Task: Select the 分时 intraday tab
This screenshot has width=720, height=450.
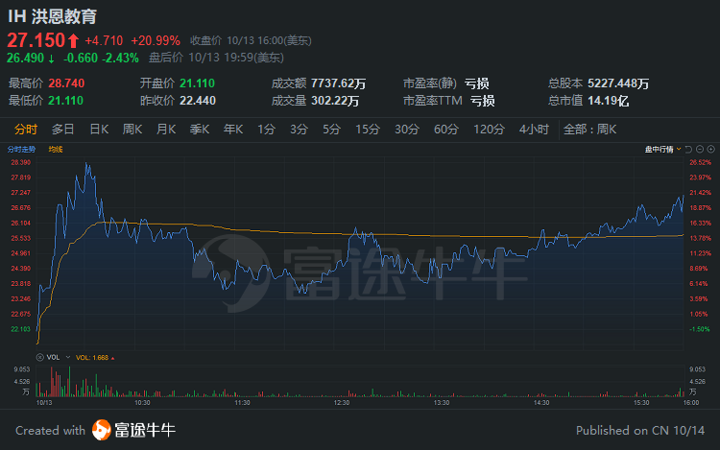Action: 26,129
